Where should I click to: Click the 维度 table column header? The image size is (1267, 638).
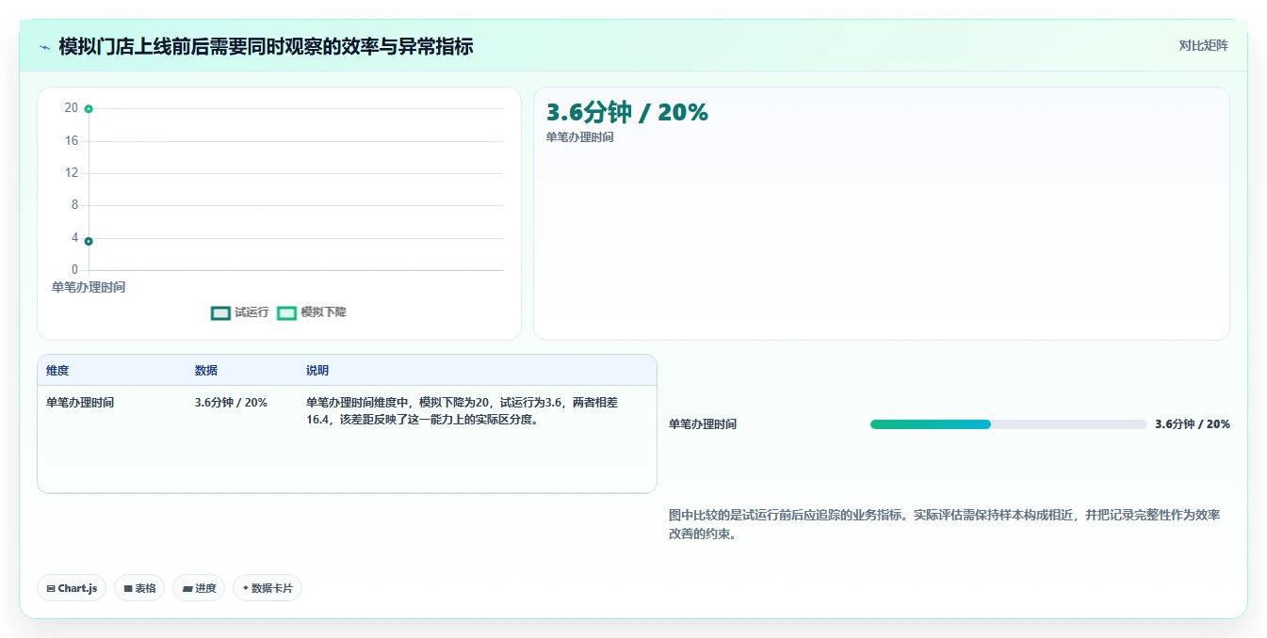click(x=57, y=371)
